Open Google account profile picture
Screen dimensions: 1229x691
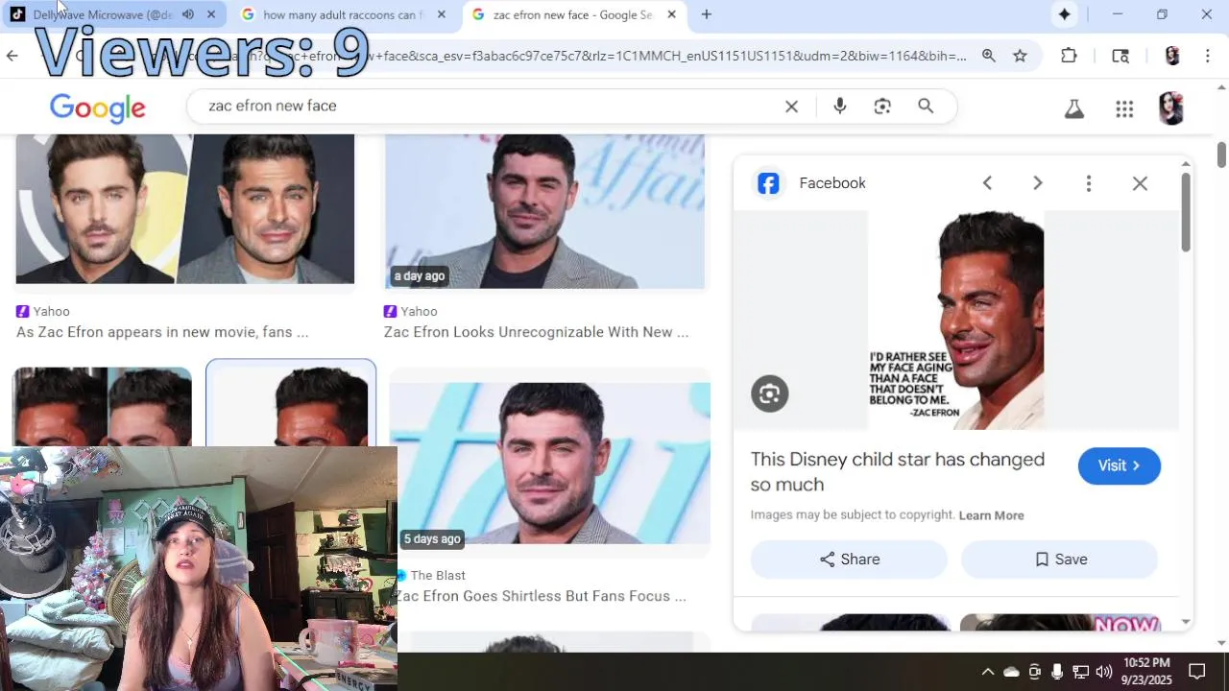point(1170,108)
